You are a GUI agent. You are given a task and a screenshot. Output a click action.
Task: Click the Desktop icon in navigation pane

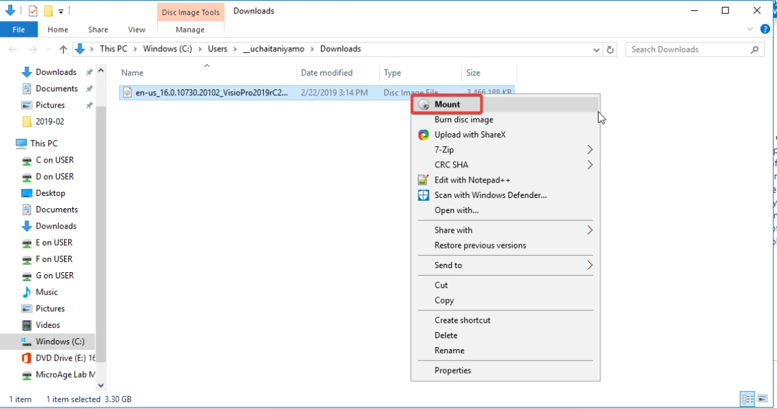point(27,193)
